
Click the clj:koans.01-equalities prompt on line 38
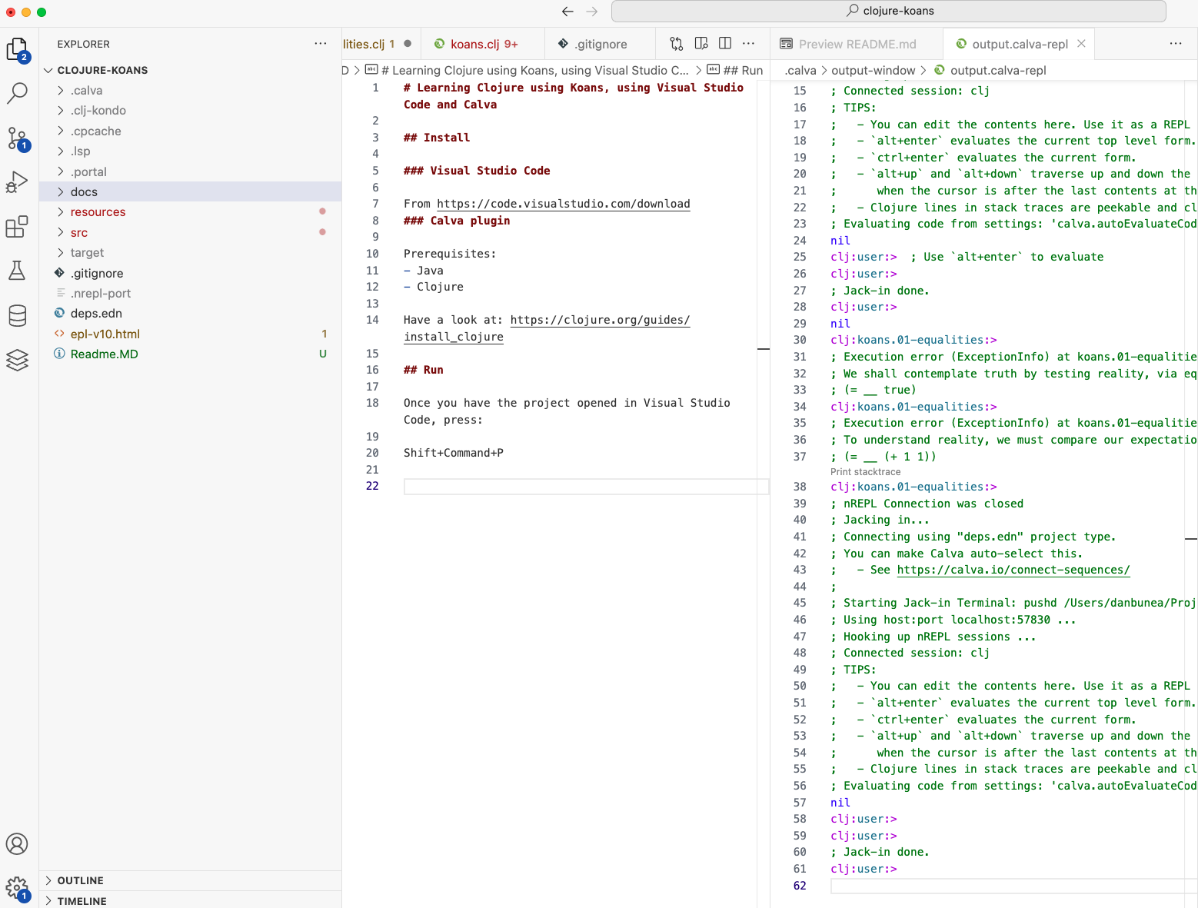coord(913,487)
